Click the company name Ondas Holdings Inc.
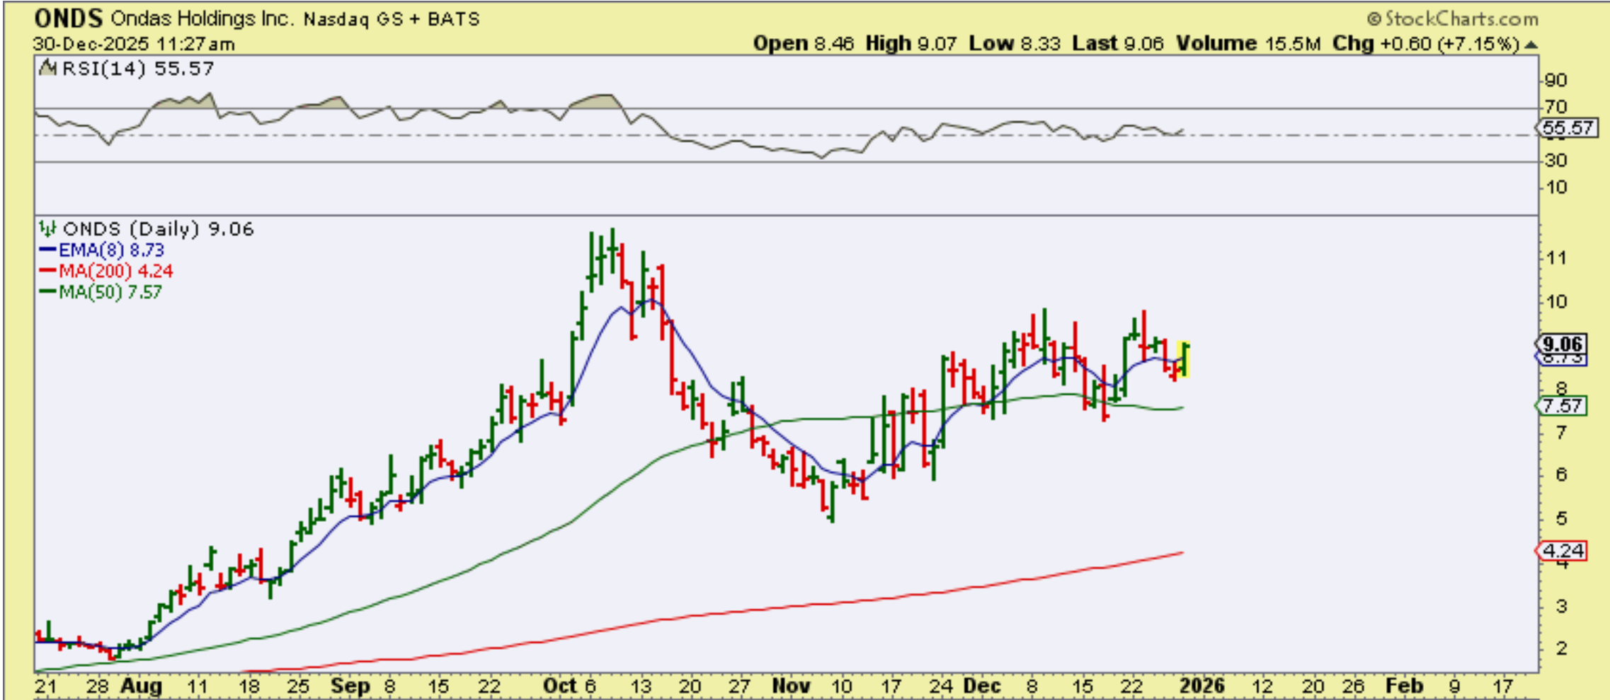 pyautogui.click(x=202, y=18)
